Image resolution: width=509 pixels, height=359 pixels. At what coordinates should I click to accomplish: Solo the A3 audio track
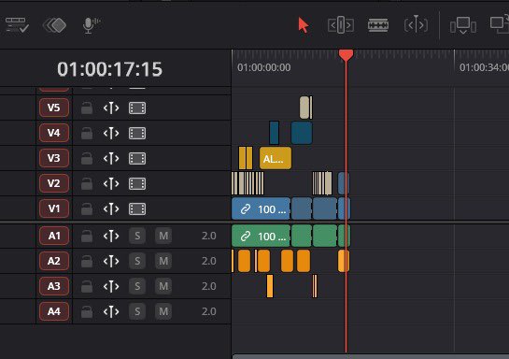[137, 286]
